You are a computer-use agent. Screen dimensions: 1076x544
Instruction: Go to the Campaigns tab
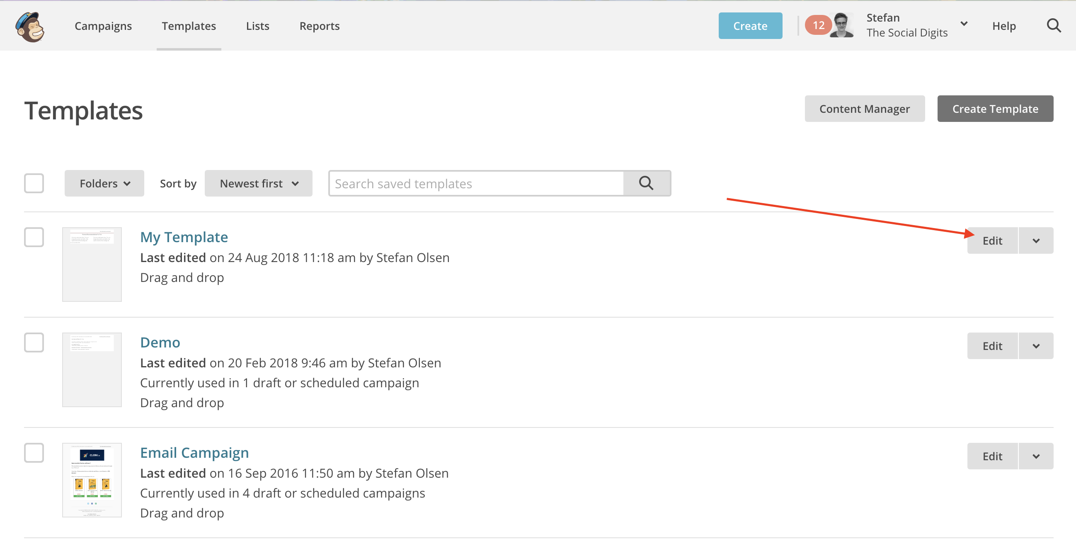103,26
